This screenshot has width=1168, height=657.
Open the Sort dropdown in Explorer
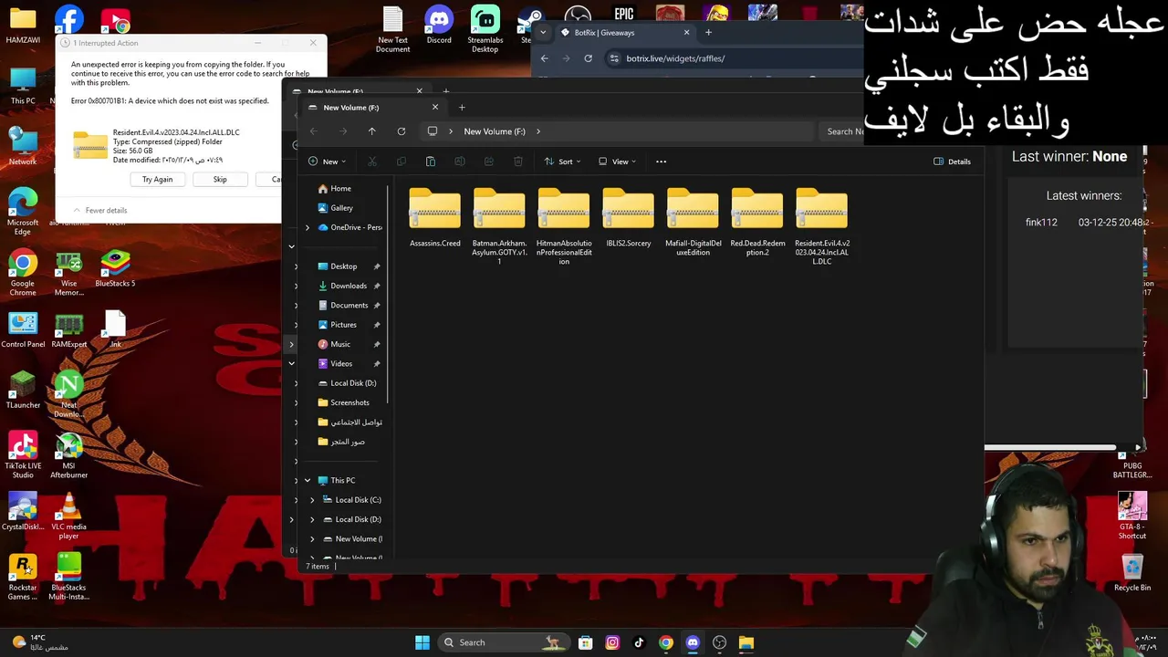click(562, 162)
